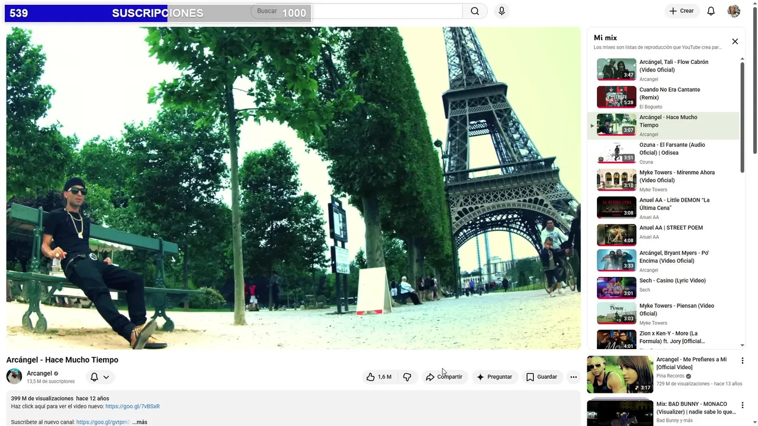Open Mix: BAD BUNNY - MONACO title
Viewport: 758px width, 426px height.
pyautogui.click(x=696, y=408)
